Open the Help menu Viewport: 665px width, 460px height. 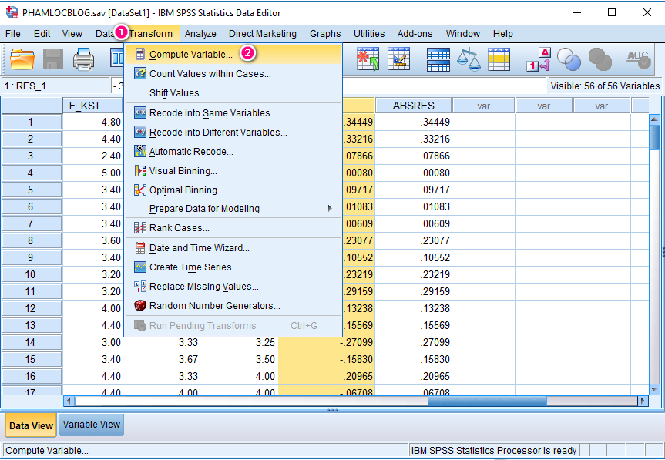point(503,33)
